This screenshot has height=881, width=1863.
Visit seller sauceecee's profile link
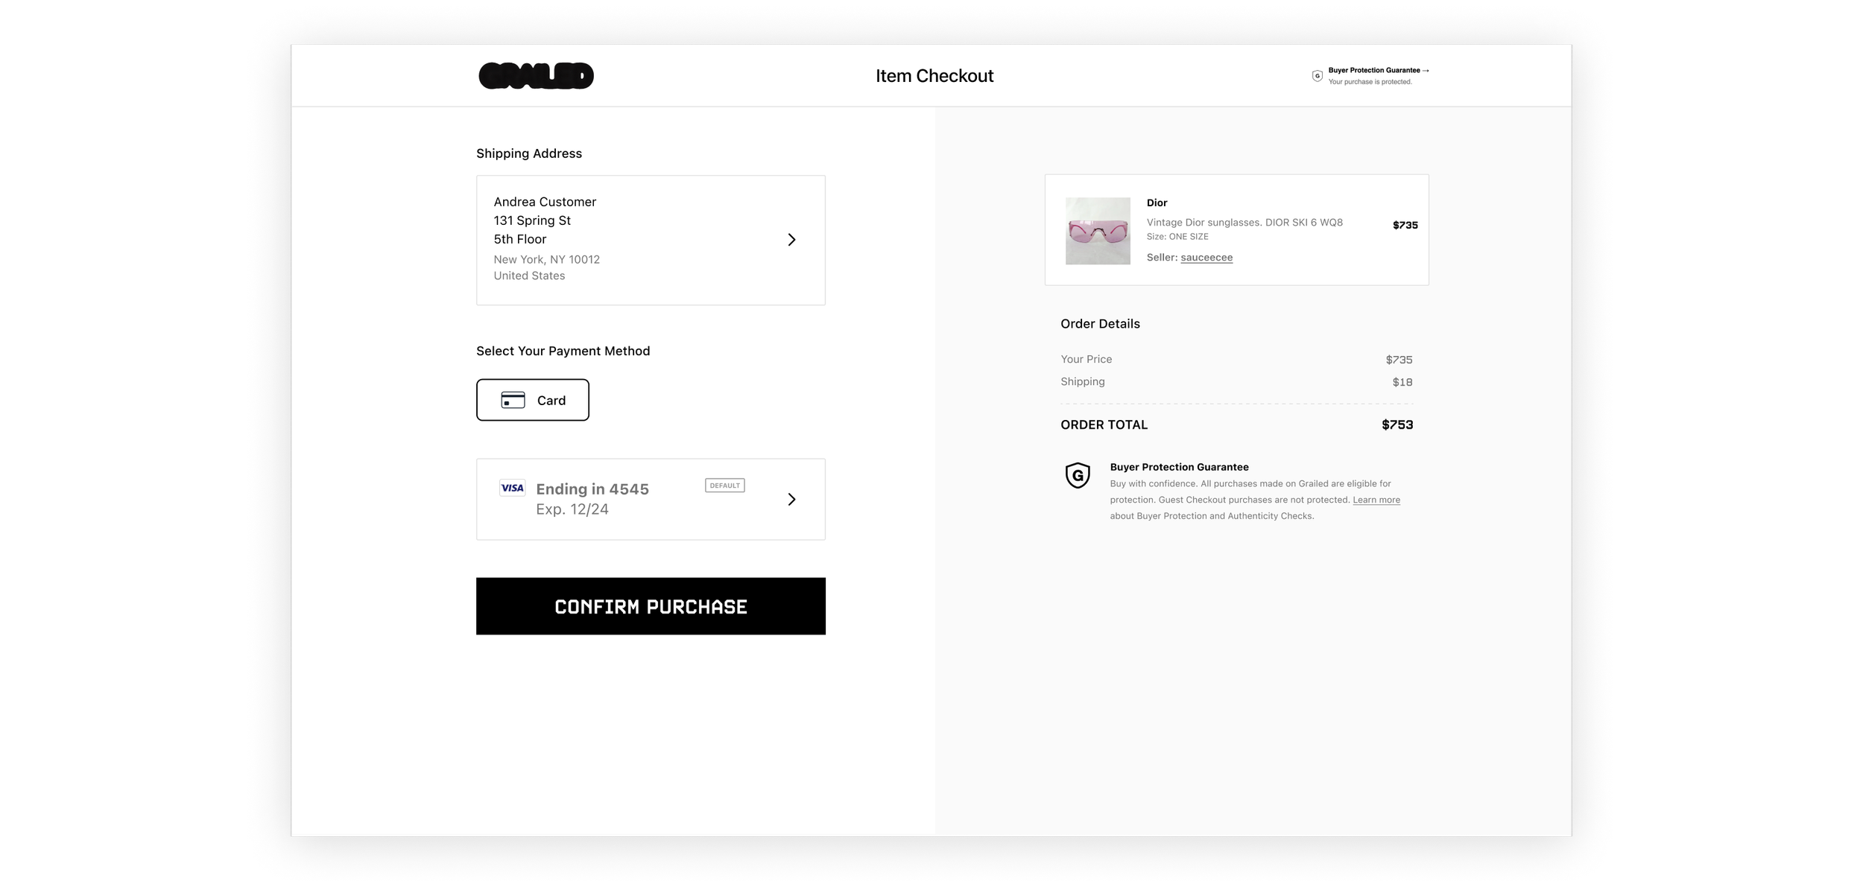(1206, 258)
